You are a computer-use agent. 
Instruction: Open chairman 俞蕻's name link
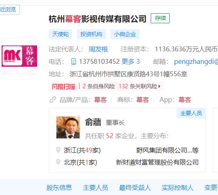pyautogui.click(x=93, y=122)
